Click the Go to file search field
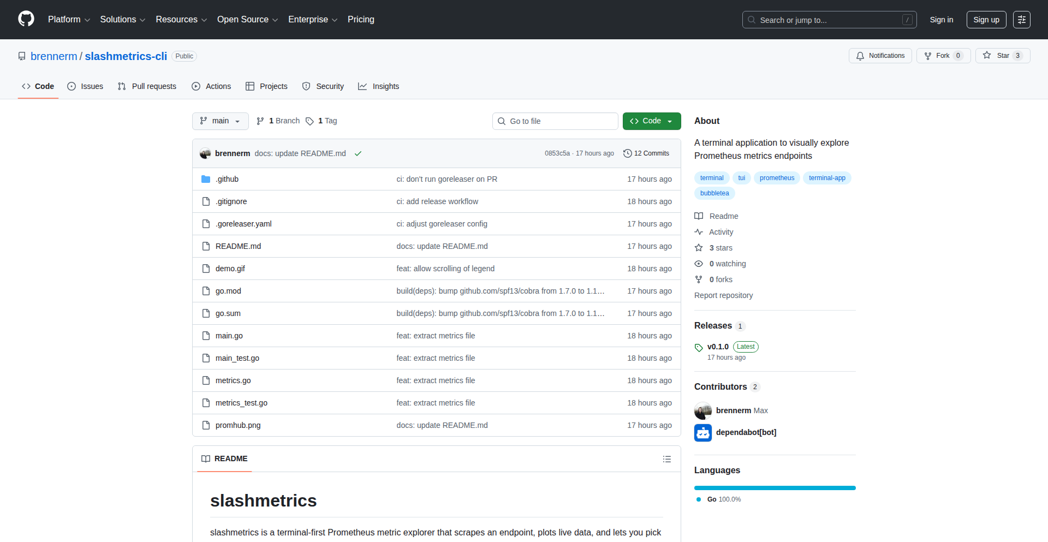This screenshot has width=1048, height=542. [555, 121]
